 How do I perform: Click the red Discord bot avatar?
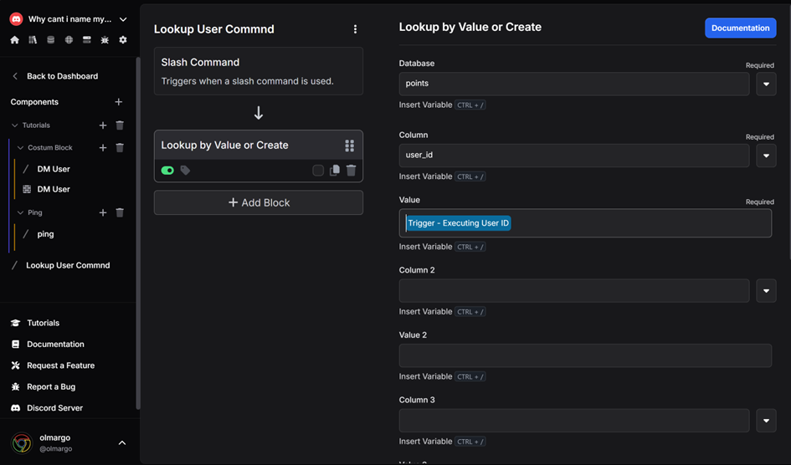[x=16, y=19]
